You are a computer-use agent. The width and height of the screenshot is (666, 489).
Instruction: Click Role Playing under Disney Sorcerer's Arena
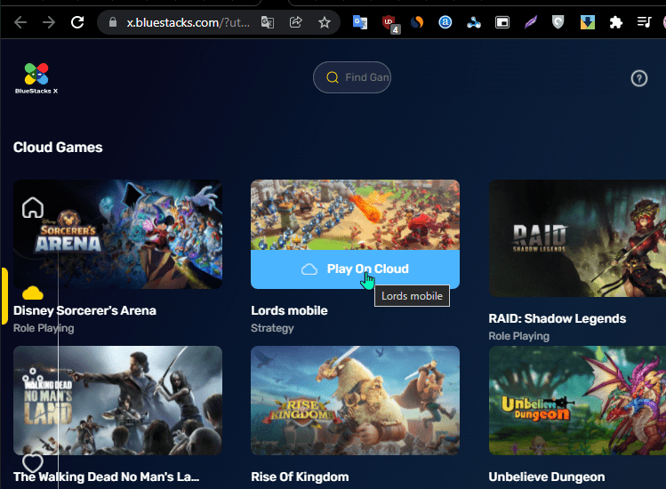pyautogui.click(x=44, y=328)
